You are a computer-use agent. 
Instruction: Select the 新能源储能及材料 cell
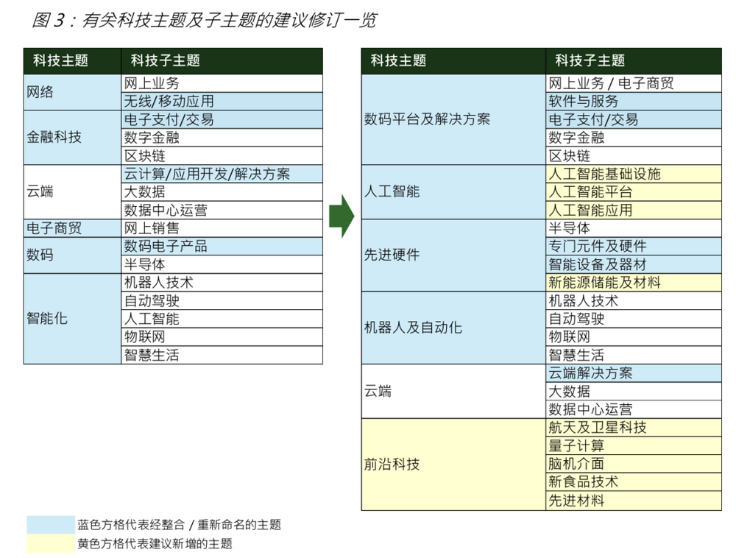click(633, 283)
